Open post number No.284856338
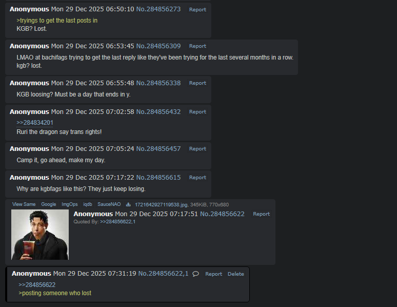This screenshot has width=397, height=307. (x=158, y=83)
